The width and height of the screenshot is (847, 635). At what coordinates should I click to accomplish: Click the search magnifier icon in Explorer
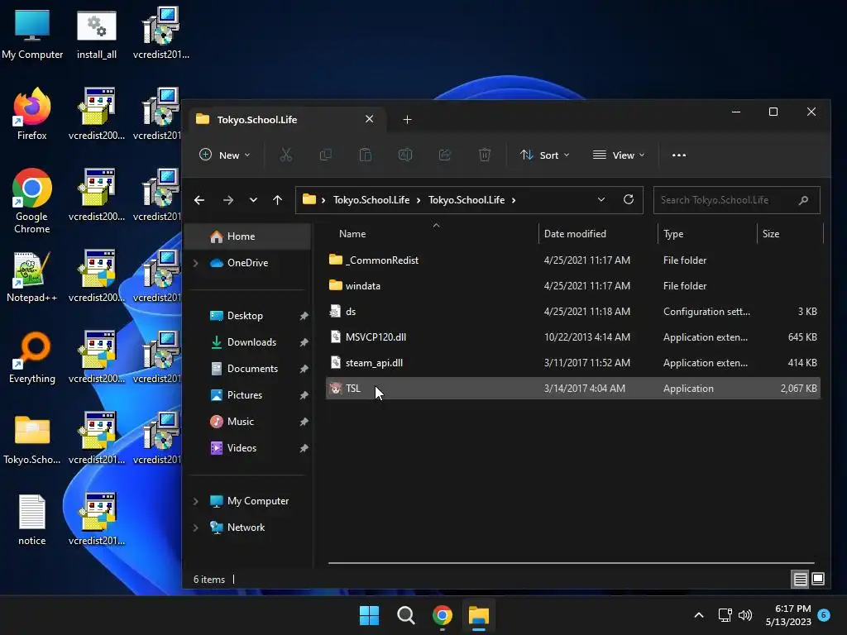click(803, 200)
